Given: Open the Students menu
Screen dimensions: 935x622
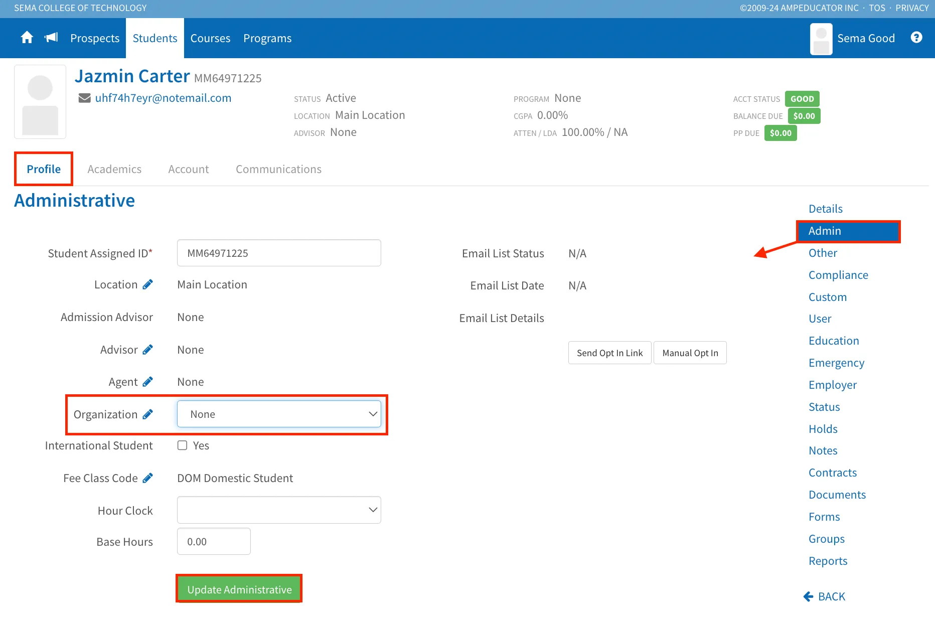Looking at the screenshot, I should [155, 38].
